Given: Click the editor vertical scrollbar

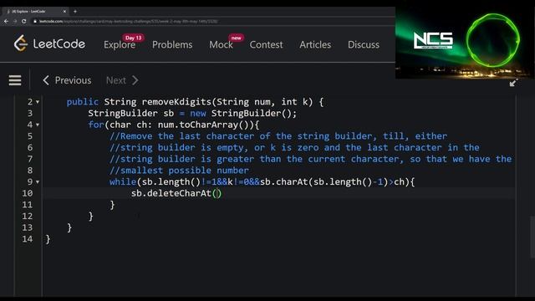Looking at the screenshot, I should (x=532, y=237).
